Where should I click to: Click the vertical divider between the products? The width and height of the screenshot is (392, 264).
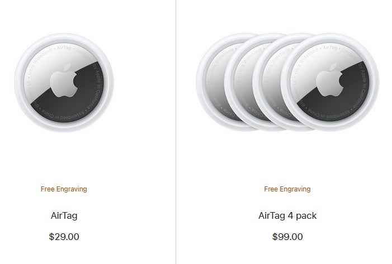(x=176, y=132)
